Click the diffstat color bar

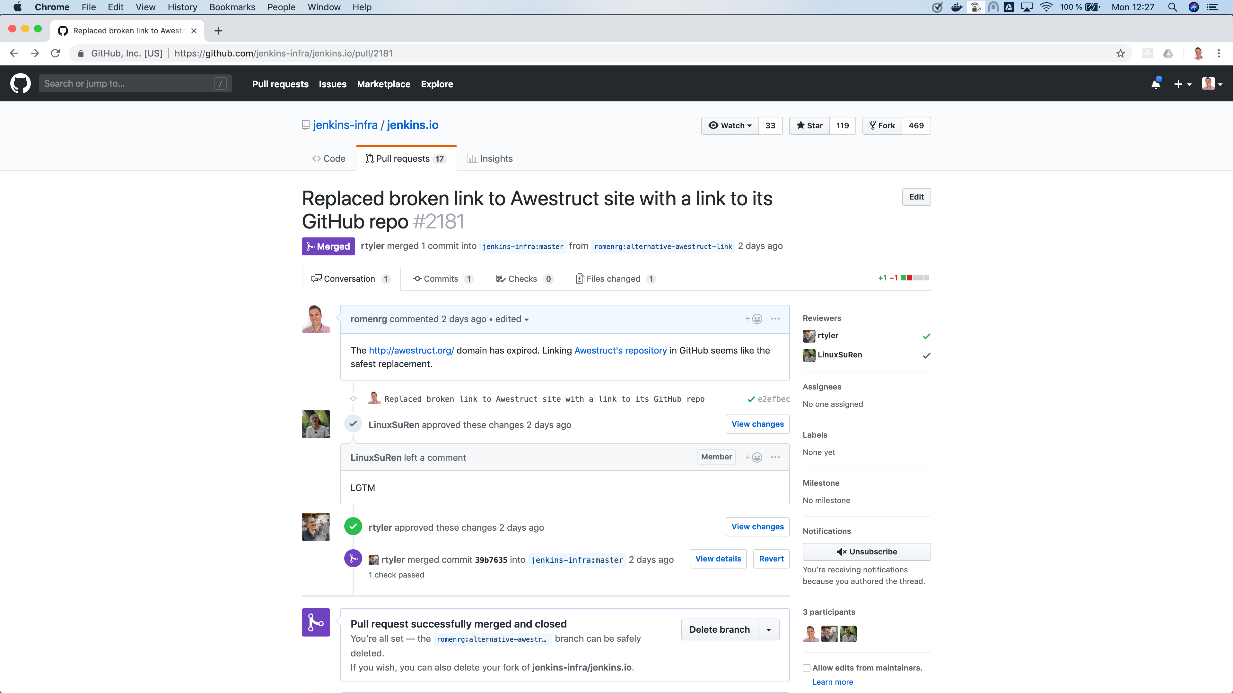915,278
